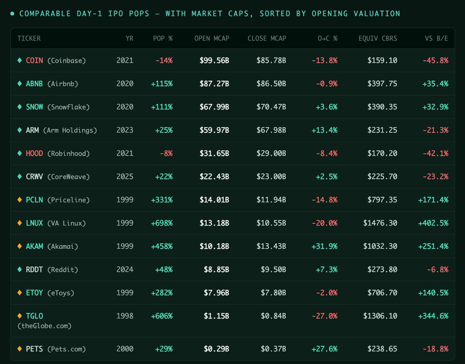
Task: Click the (theGlobe.com) company name
Action: click(45, 326)
